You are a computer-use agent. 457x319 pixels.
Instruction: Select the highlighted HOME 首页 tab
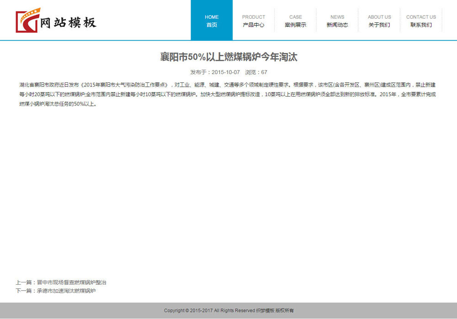click(212, 21)
